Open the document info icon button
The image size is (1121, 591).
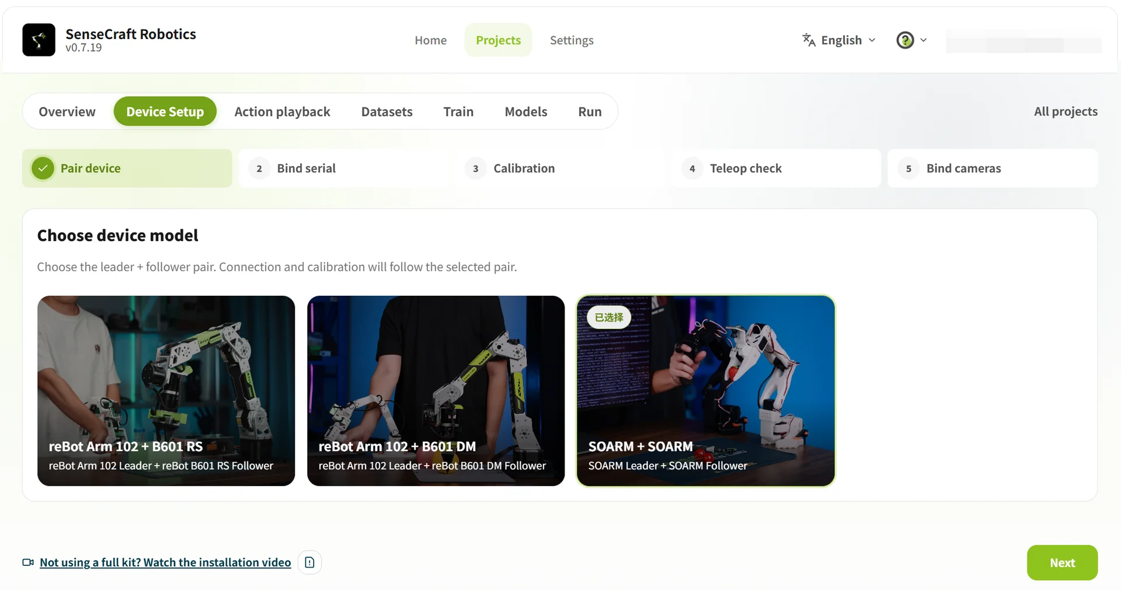pos(309,562)
